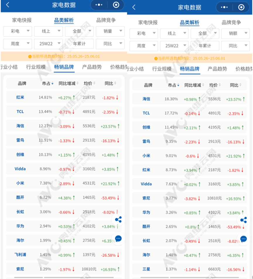
Task: Open the 线上 channel dropdown in 销额 screen
Action: tap(174, 34)
